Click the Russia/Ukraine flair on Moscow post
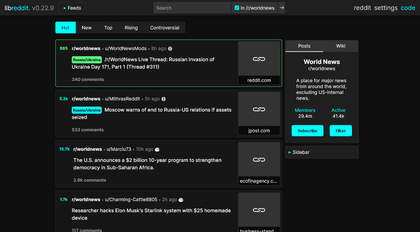 (x=87, y=110)
